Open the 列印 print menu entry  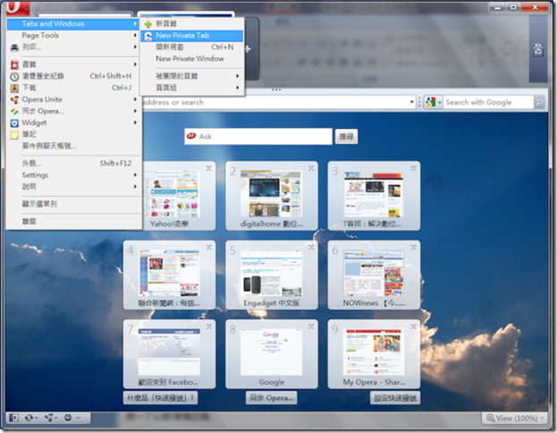point(73,47)
